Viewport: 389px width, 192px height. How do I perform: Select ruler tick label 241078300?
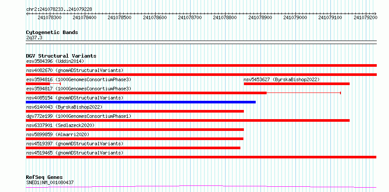pos(49,18)
